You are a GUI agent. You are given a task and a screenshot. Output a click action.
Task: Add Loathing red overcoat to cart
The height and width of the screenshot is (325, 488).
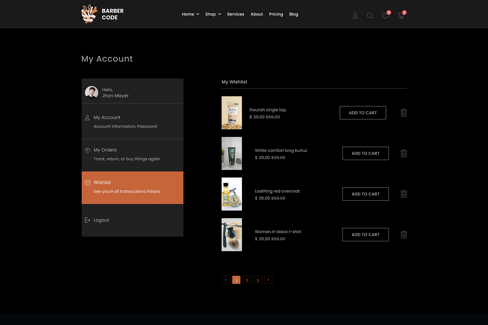tap(366, 194)
